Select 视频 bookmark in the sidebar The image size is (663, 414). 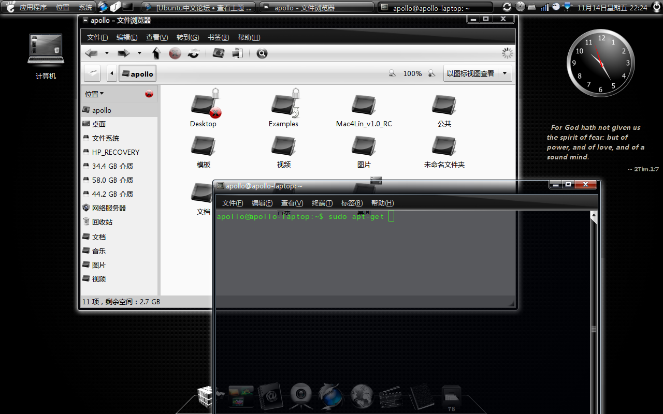[x=119, y=278]
